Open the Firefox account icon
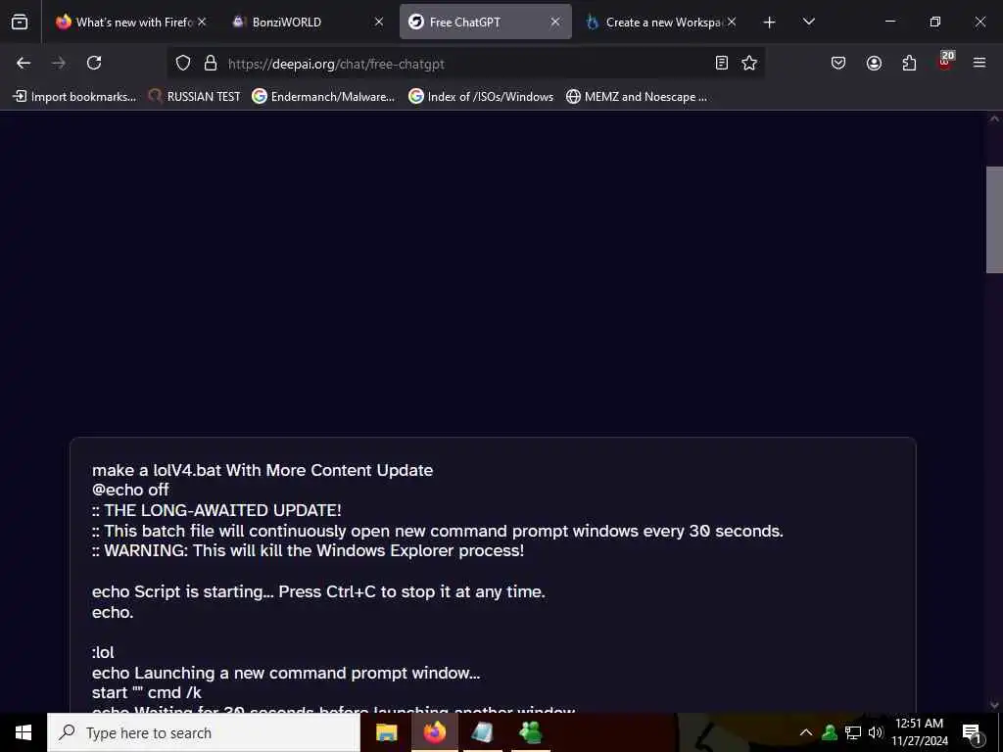 [x=874, y=63]
